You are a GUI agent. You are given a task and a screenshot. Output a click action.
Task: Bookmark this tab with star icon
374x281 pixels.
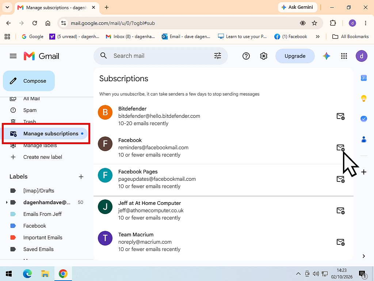pyautogui.click(x=314, y=23)
